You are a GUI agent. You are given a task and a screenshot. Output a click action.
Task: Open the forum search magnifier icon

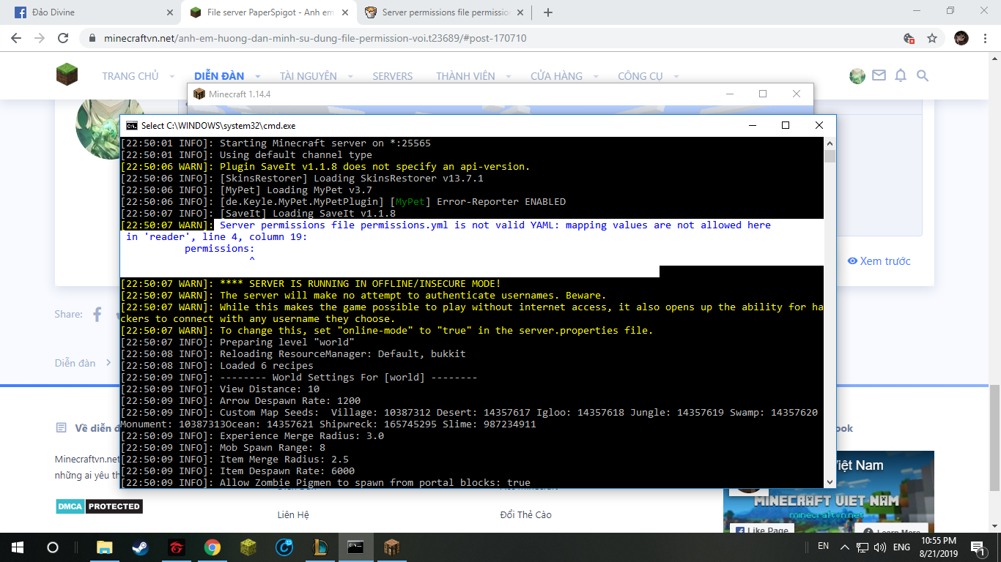[x=923, y=75]
